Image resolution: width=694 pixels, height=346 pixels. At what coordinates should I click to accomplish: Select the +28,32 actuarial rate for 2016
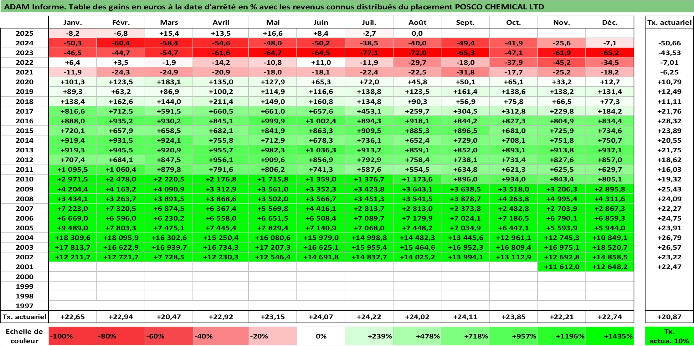pyautogui.click(x=669, y=121)
